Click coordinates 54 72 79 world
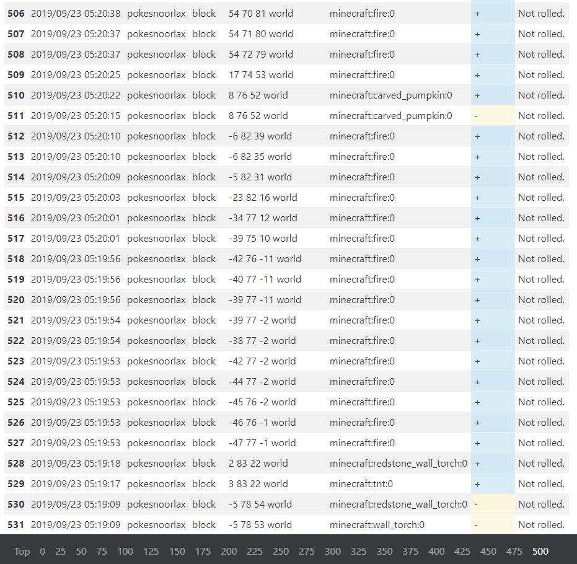This screenshot has width=577, height=564. 261,55
